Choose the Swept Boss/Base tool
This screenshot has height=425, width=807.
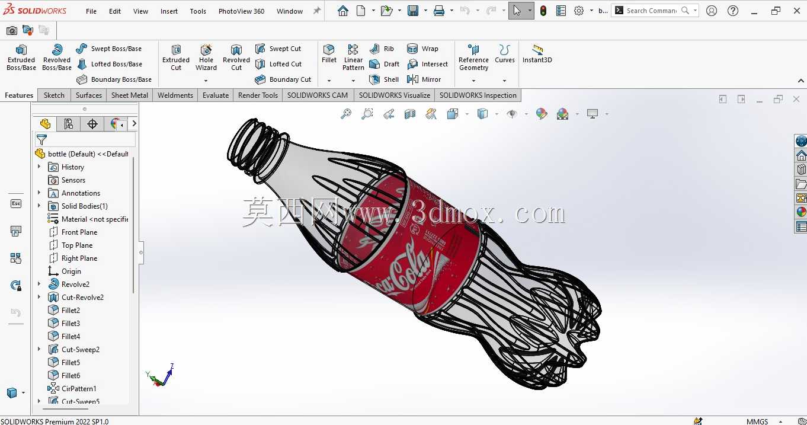pyautogui.click(x=109, y=49)
